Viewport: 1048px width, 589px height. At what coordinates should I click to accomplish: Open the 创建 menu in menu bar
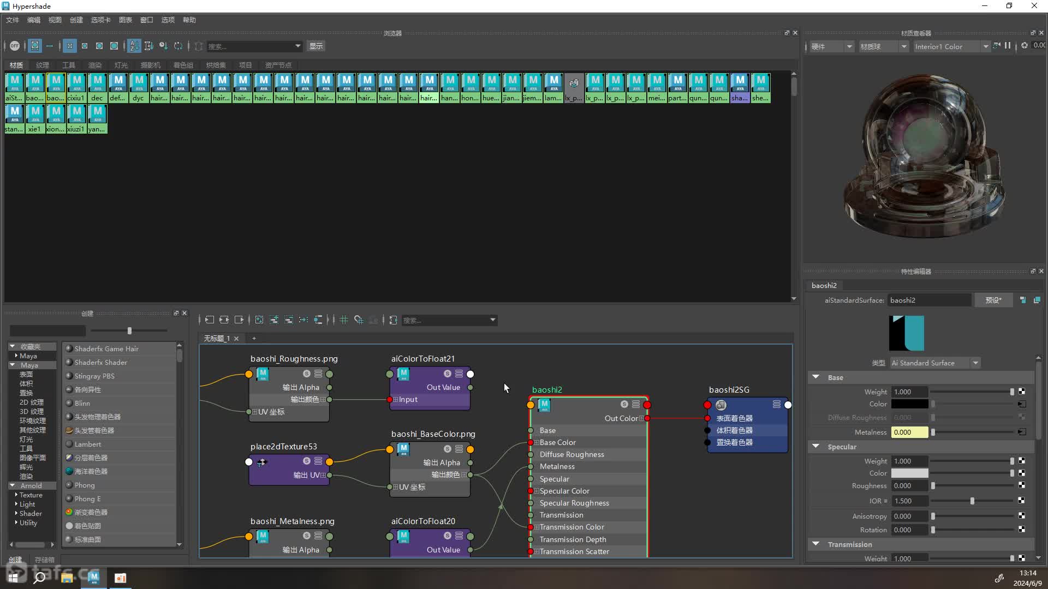tap(76, 20)
